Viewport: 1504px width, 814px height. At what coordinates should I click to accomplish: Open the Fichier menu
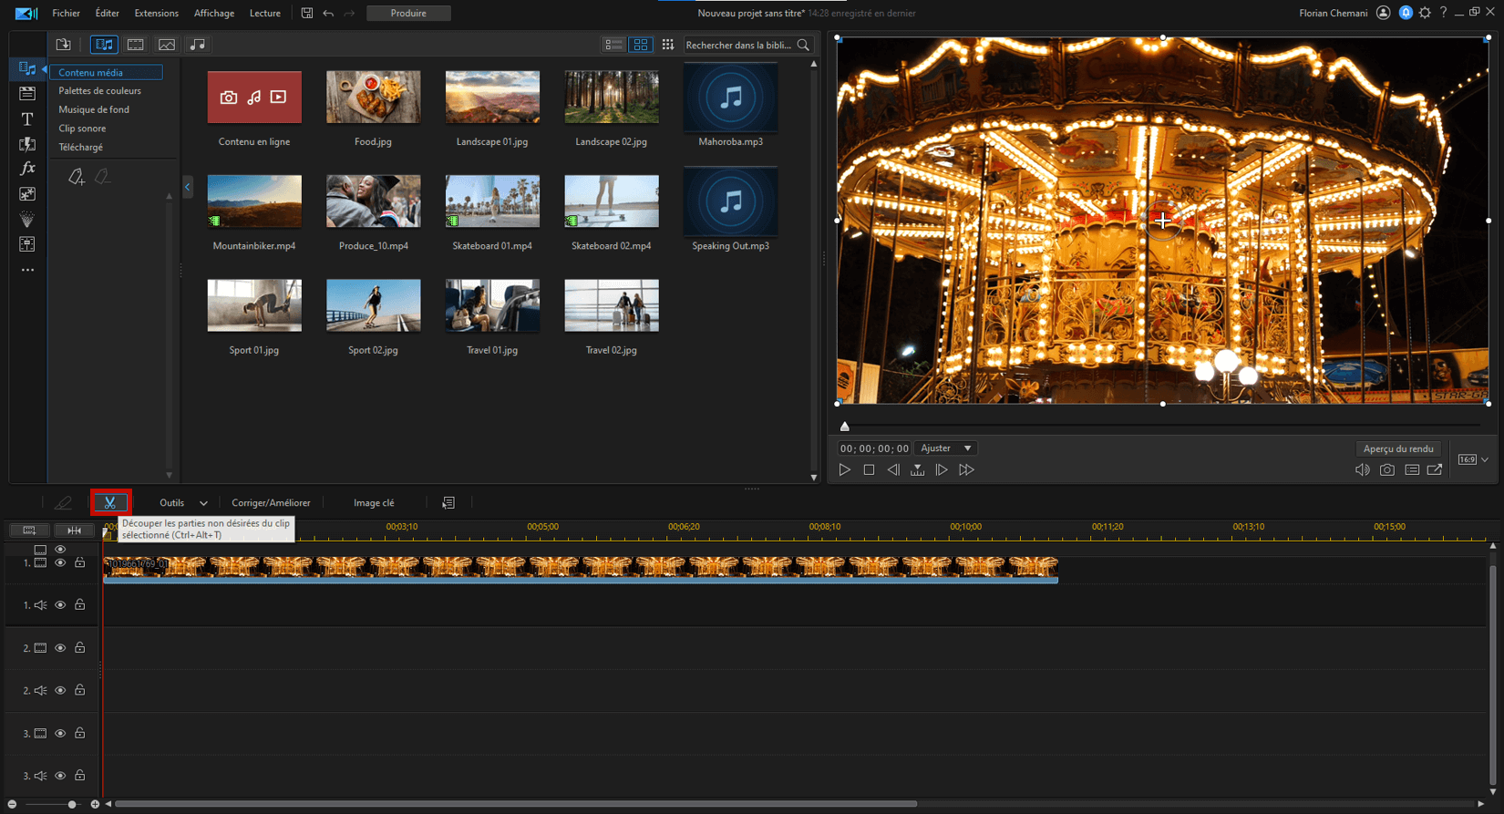pyautogui.click(x=67, y=14)
